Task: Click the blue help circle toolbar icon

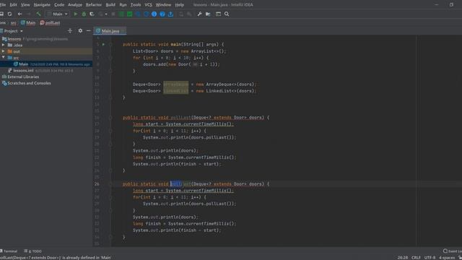Action: 162,14
